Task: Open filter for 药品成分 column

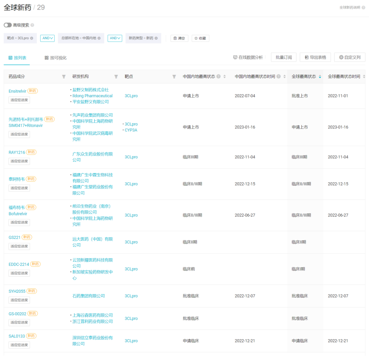Action: pyautogui.click(x=64, y=77)
